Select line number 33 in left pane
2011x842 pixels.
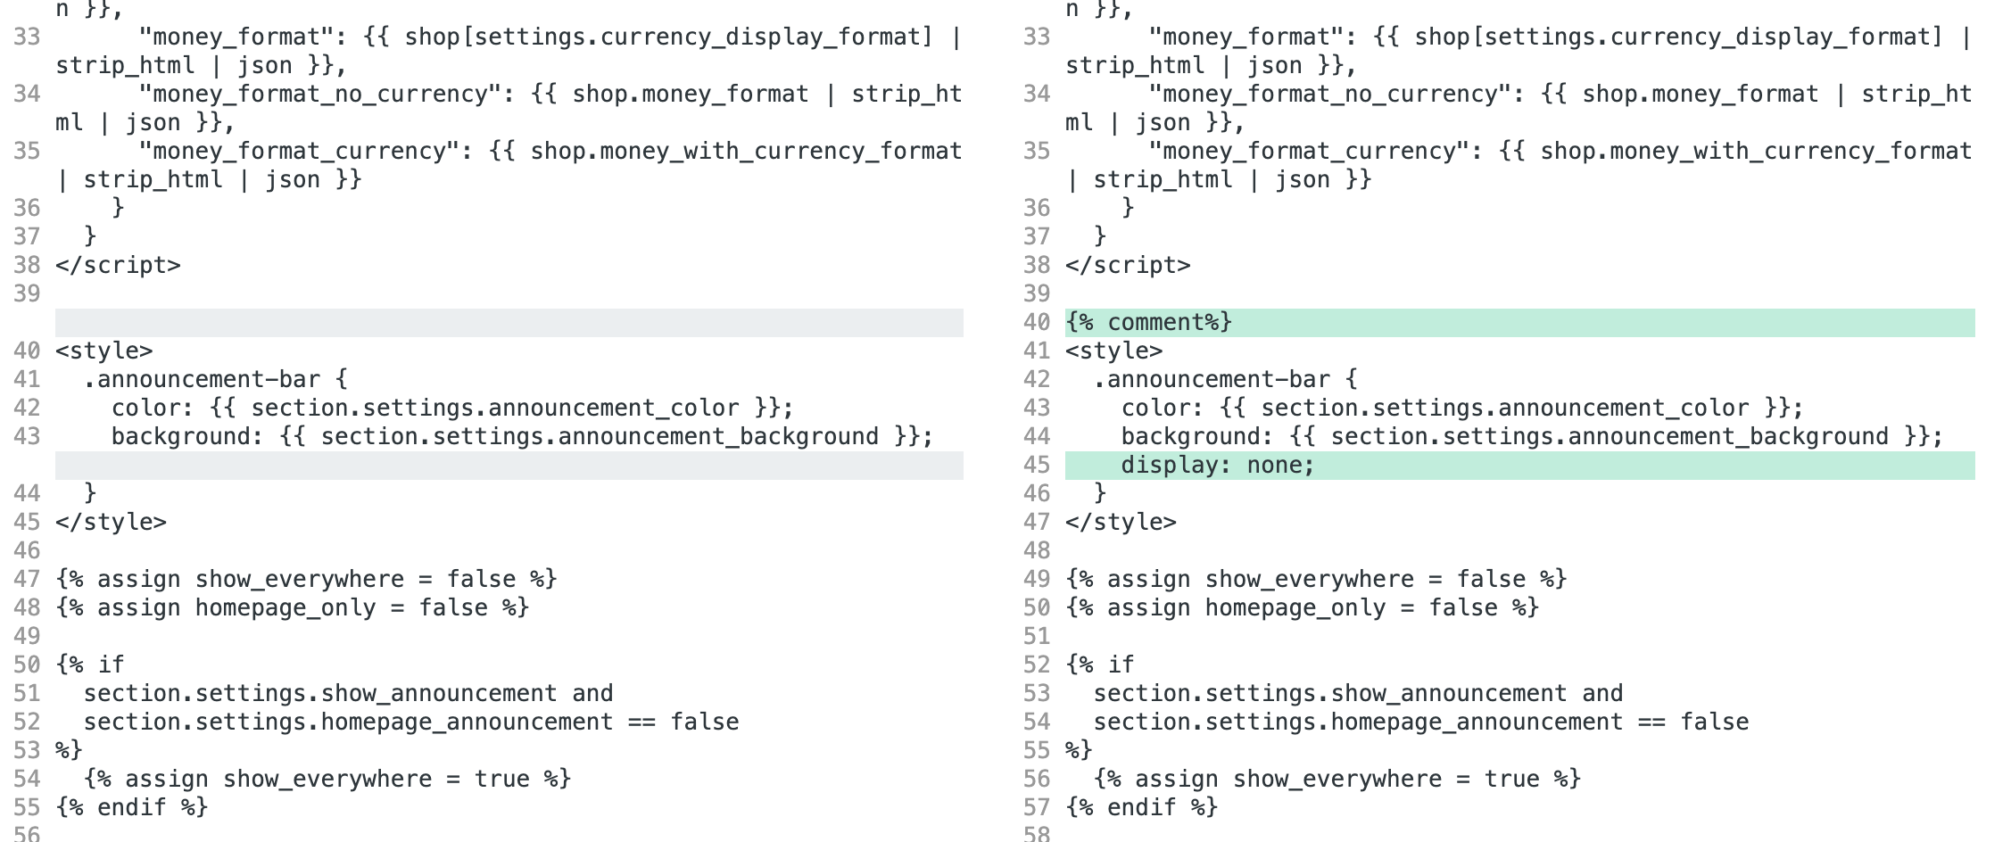pyautogui.click(x=28, y=37)
